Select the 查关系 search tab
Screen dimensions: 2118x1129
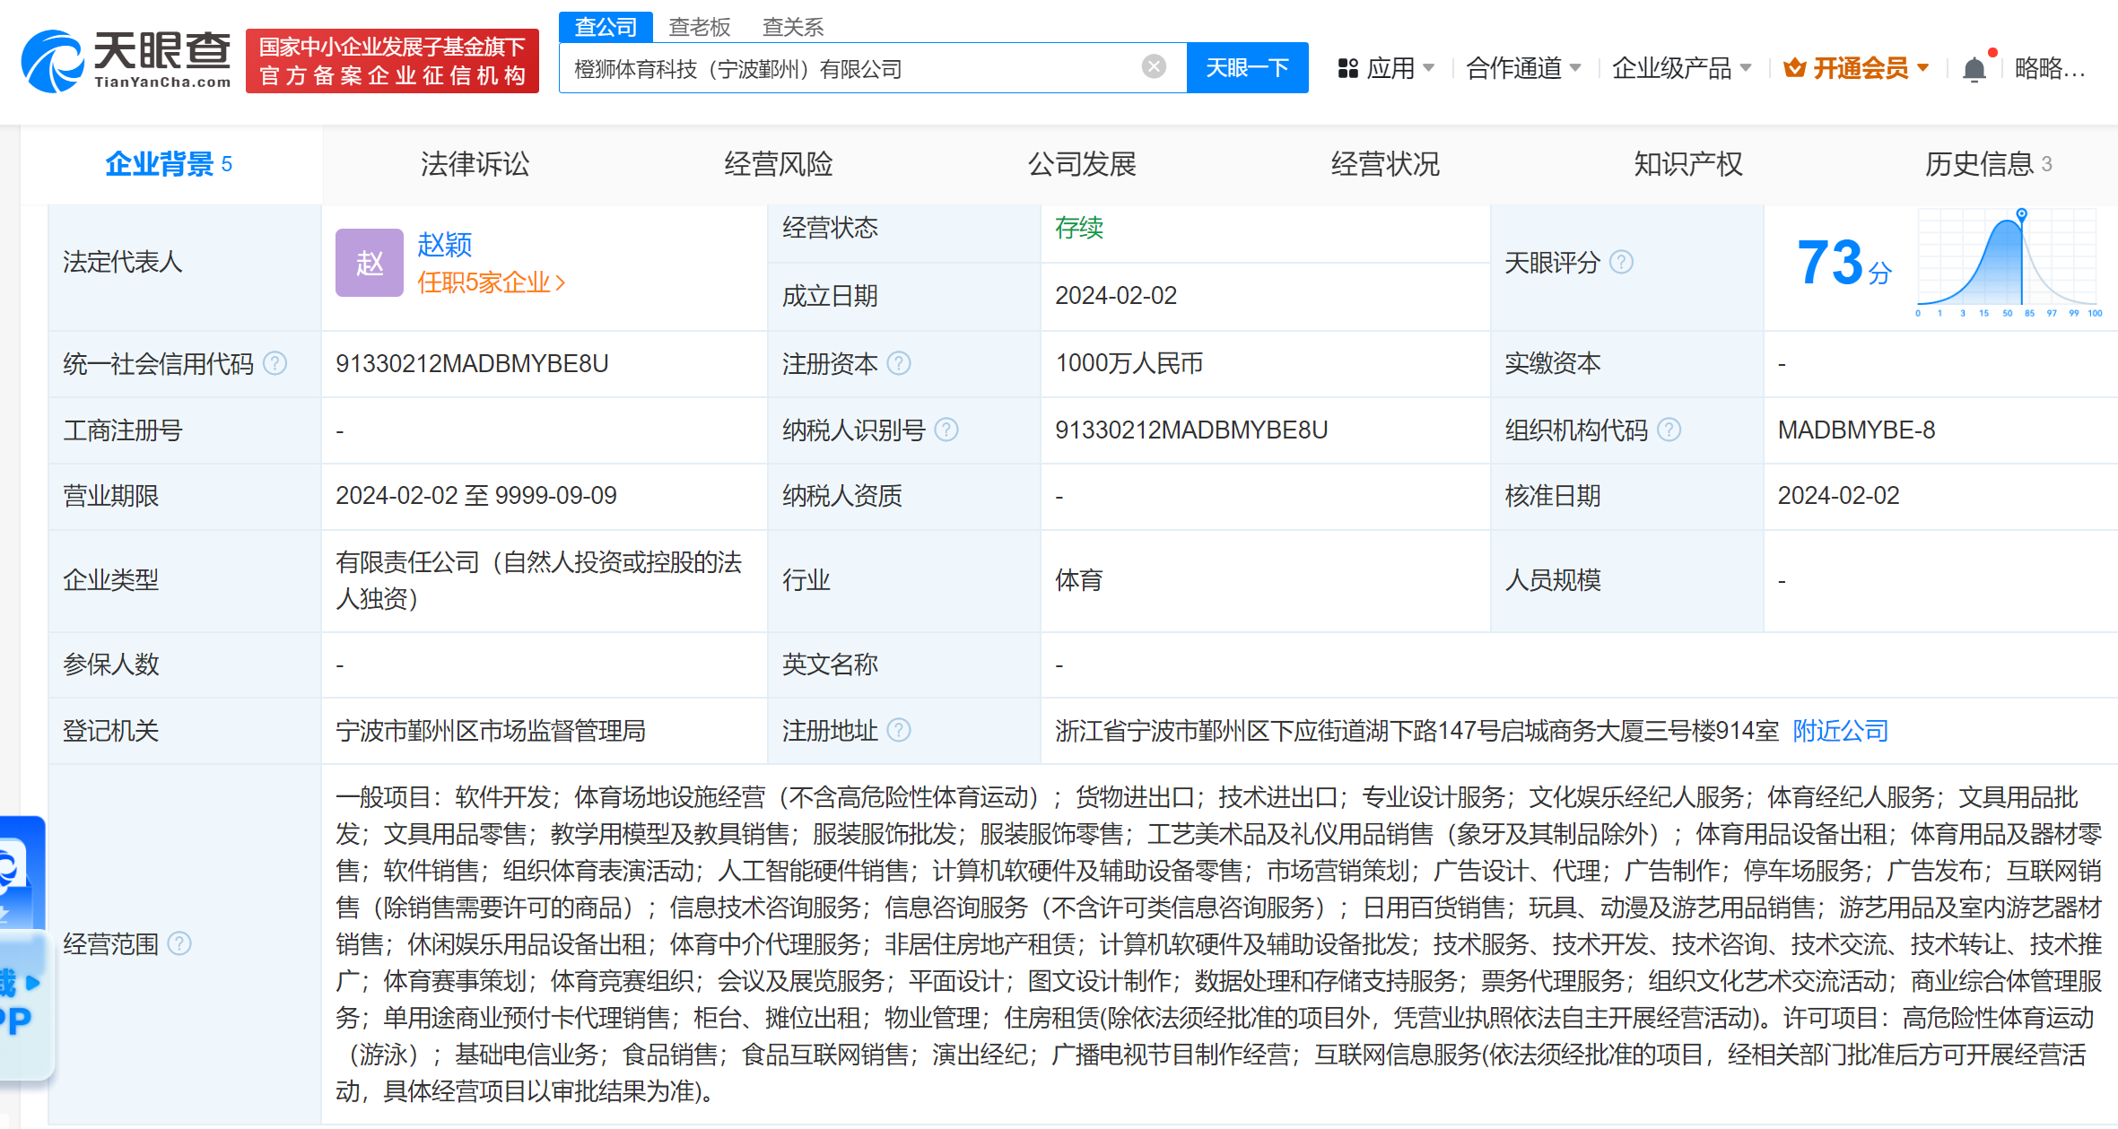[x=793, y=27]
